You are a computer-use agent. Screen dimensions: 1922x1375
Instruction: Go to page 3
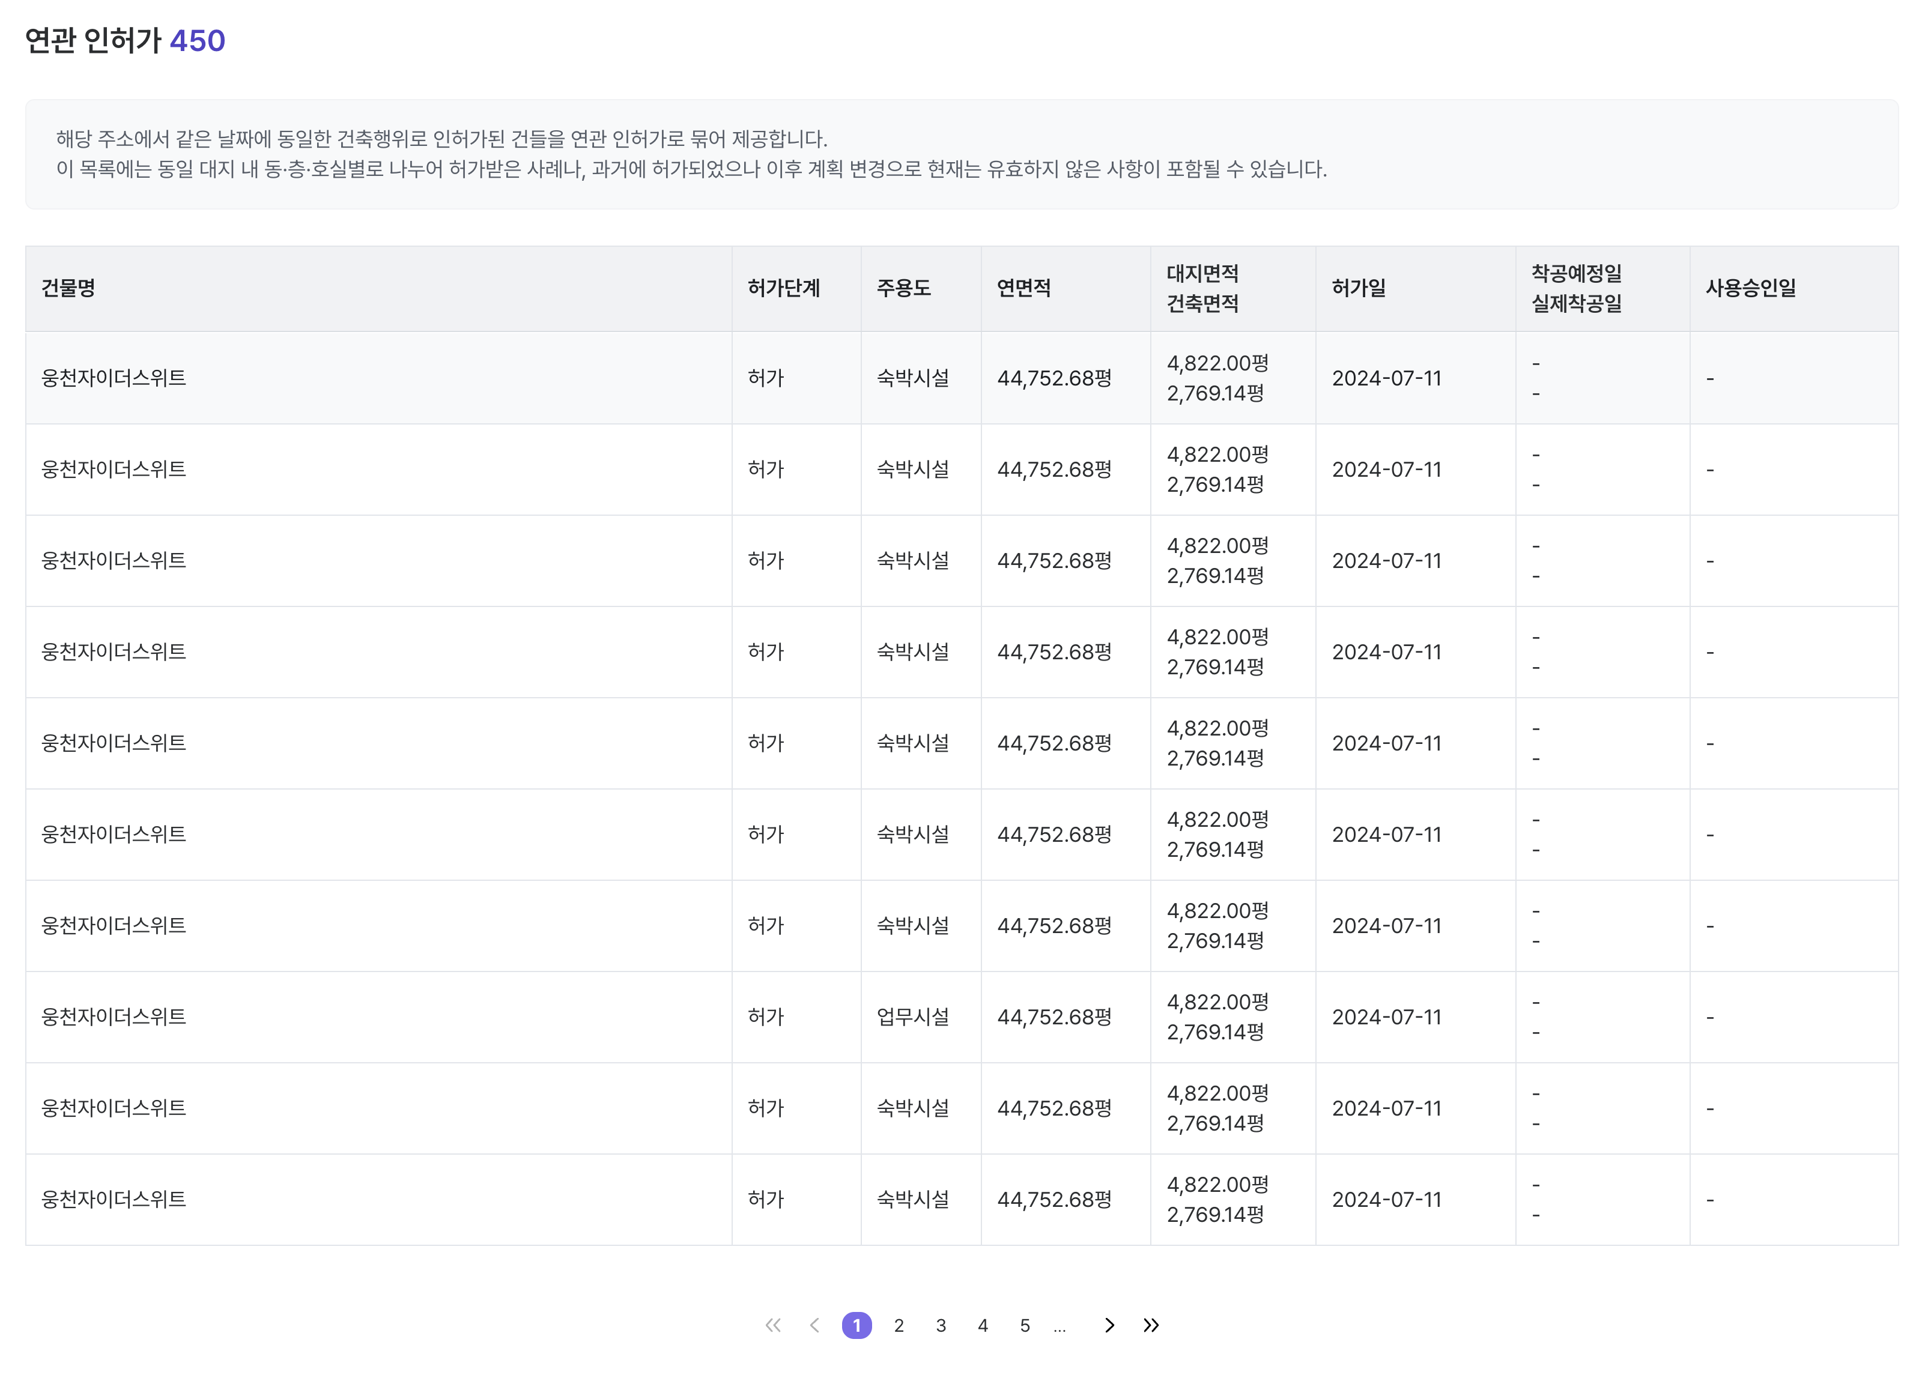[x=941, y=1325]
